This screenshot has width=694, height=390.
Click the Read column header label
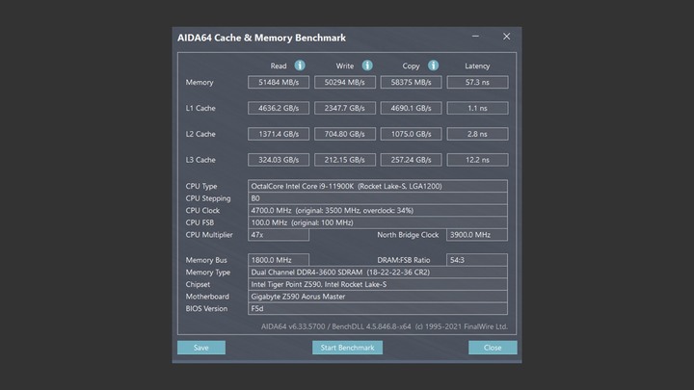(279, 65)
